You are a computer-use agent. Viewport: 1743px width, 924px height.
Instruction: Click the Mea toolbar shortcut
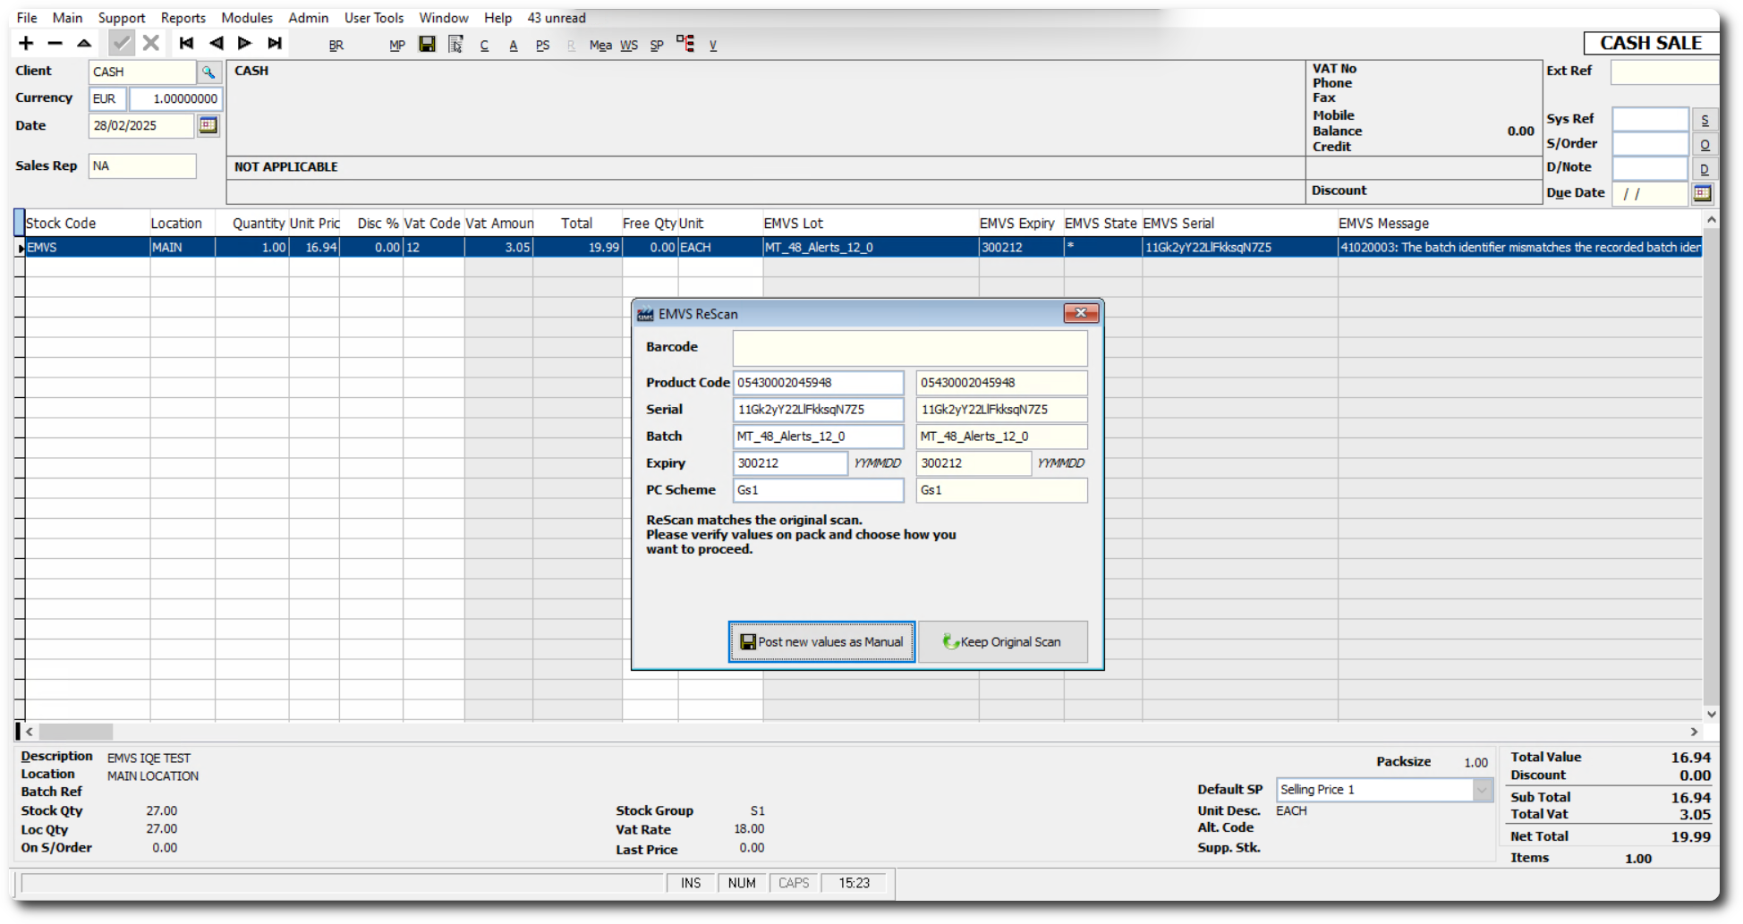point(600,45)
